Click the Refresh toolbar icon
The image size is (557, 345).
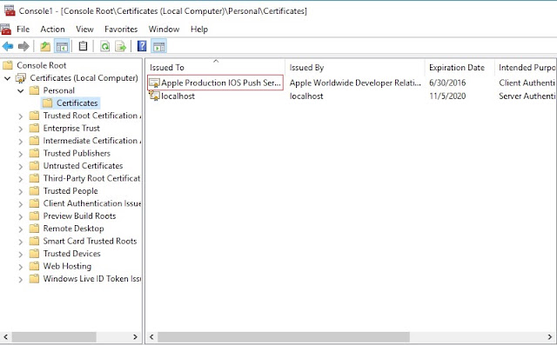[105, 46]
